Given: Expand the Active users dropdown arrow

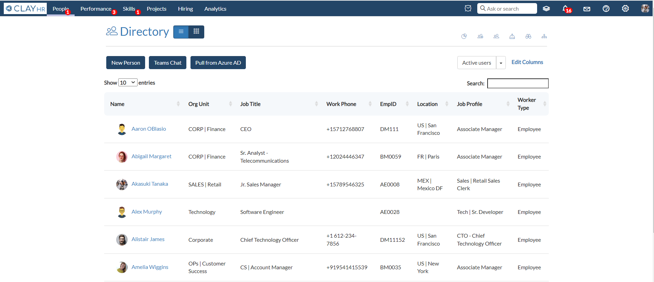Looking at the screenshot, I should (x=501, y=63).
